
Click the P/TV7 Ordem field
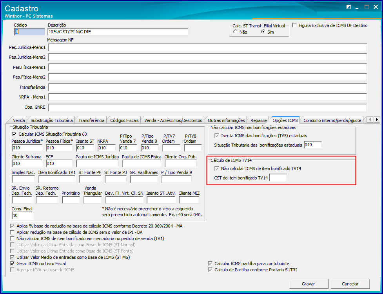(171, 148)
